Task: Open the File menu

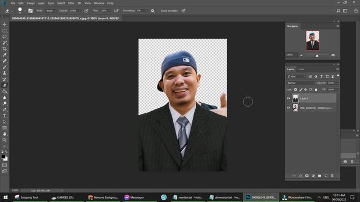Action: tap(13, 3)
